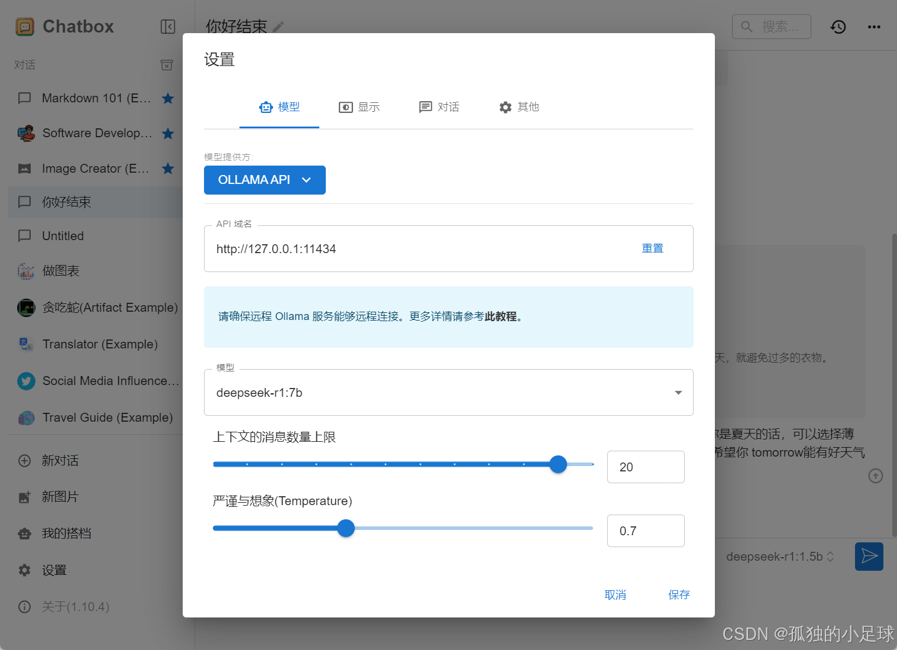Click the scroll-to-top arrow icon in chat
Viewport: 897px width, 650px height.
click(x=876, y=476)
